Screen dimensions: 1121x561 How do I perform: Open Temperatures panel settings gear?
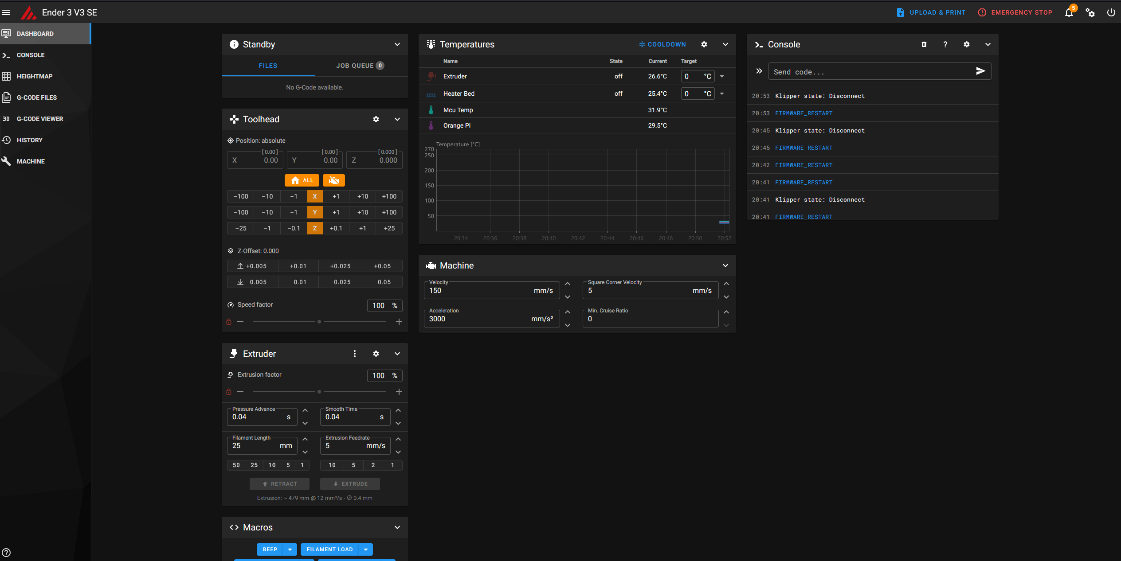[x=704, y=44]
